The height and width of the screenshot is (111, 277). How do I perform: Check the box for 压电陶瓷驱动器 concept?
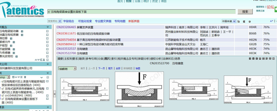pos(47,31)
